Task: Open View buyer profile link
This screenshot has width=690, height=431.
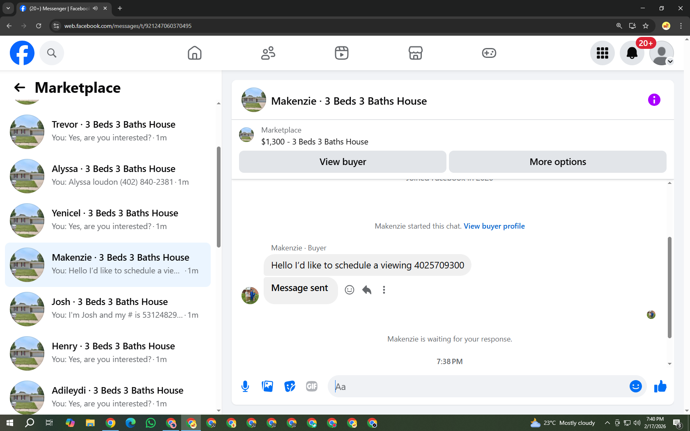Action: 494,226
